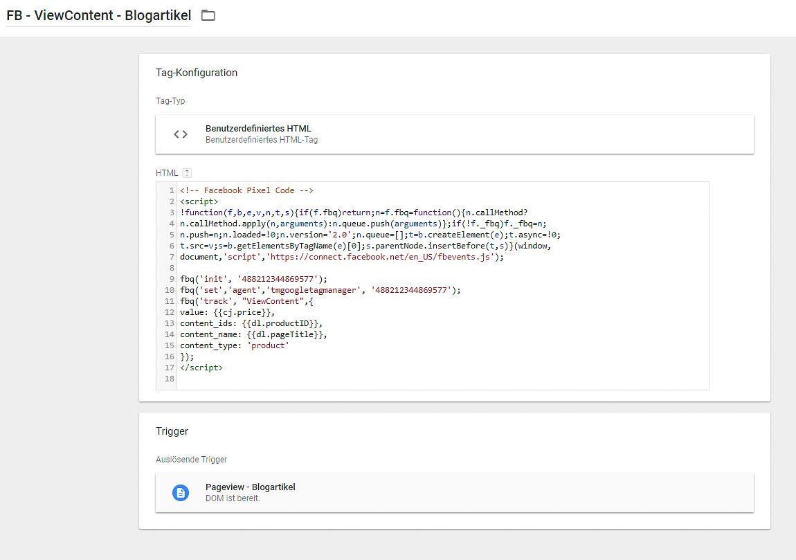Click the opening script tag line
This screenshot has width=796, height=560.
coord(199,201)
